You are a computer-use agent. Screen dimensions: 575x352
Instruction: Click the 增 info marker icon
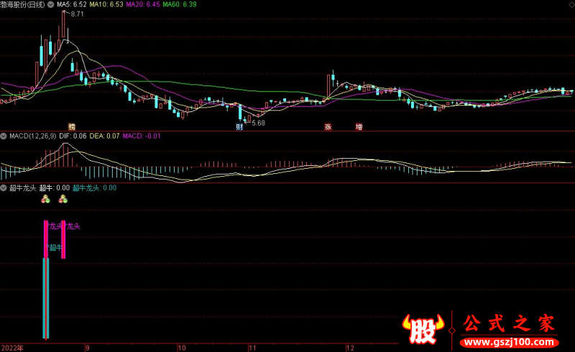tap(359, 127)
